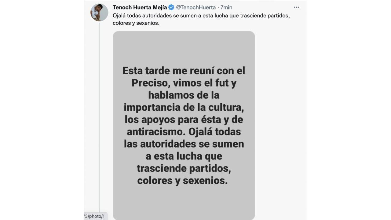Screen dimensions: 391x220
Task: Open options via the ellipsis icon
Action: click(x=296, y=7)
